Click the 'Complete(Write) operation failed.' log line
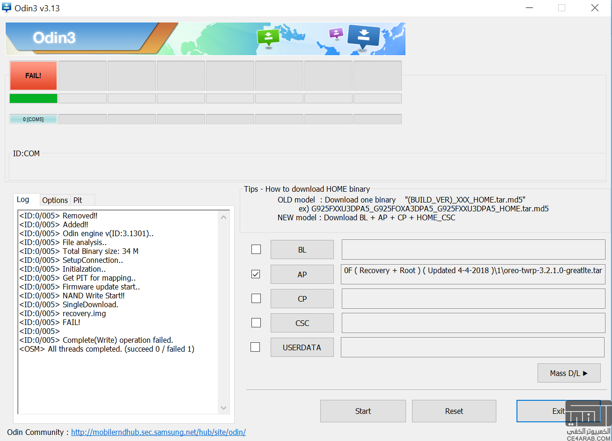 point(96,340)
